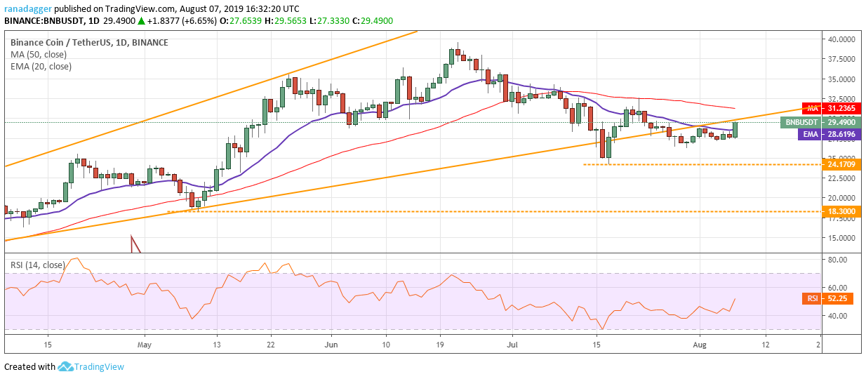The height and width of the screenshot is (379, 866).
Task: Click the EMA 28.6196 price label
Action: (x=830, y=133)
